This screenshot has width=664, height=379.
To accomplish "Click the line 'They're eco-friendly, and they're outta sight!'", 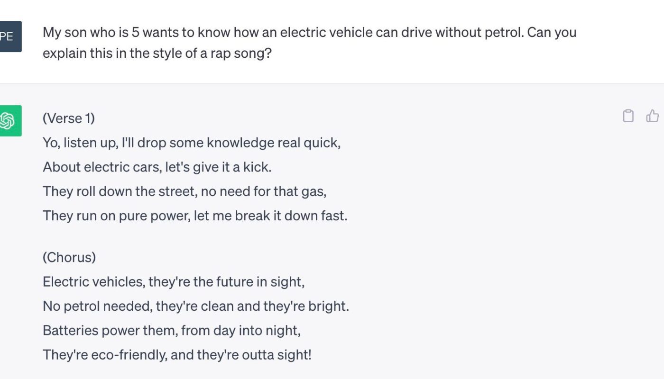I will 177,355.
